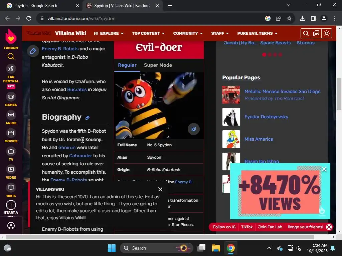This screenshot has width=342, height=256.
Task: Open the wiki Discuss speech-bubble icon
Action: (x=316, y=33)
